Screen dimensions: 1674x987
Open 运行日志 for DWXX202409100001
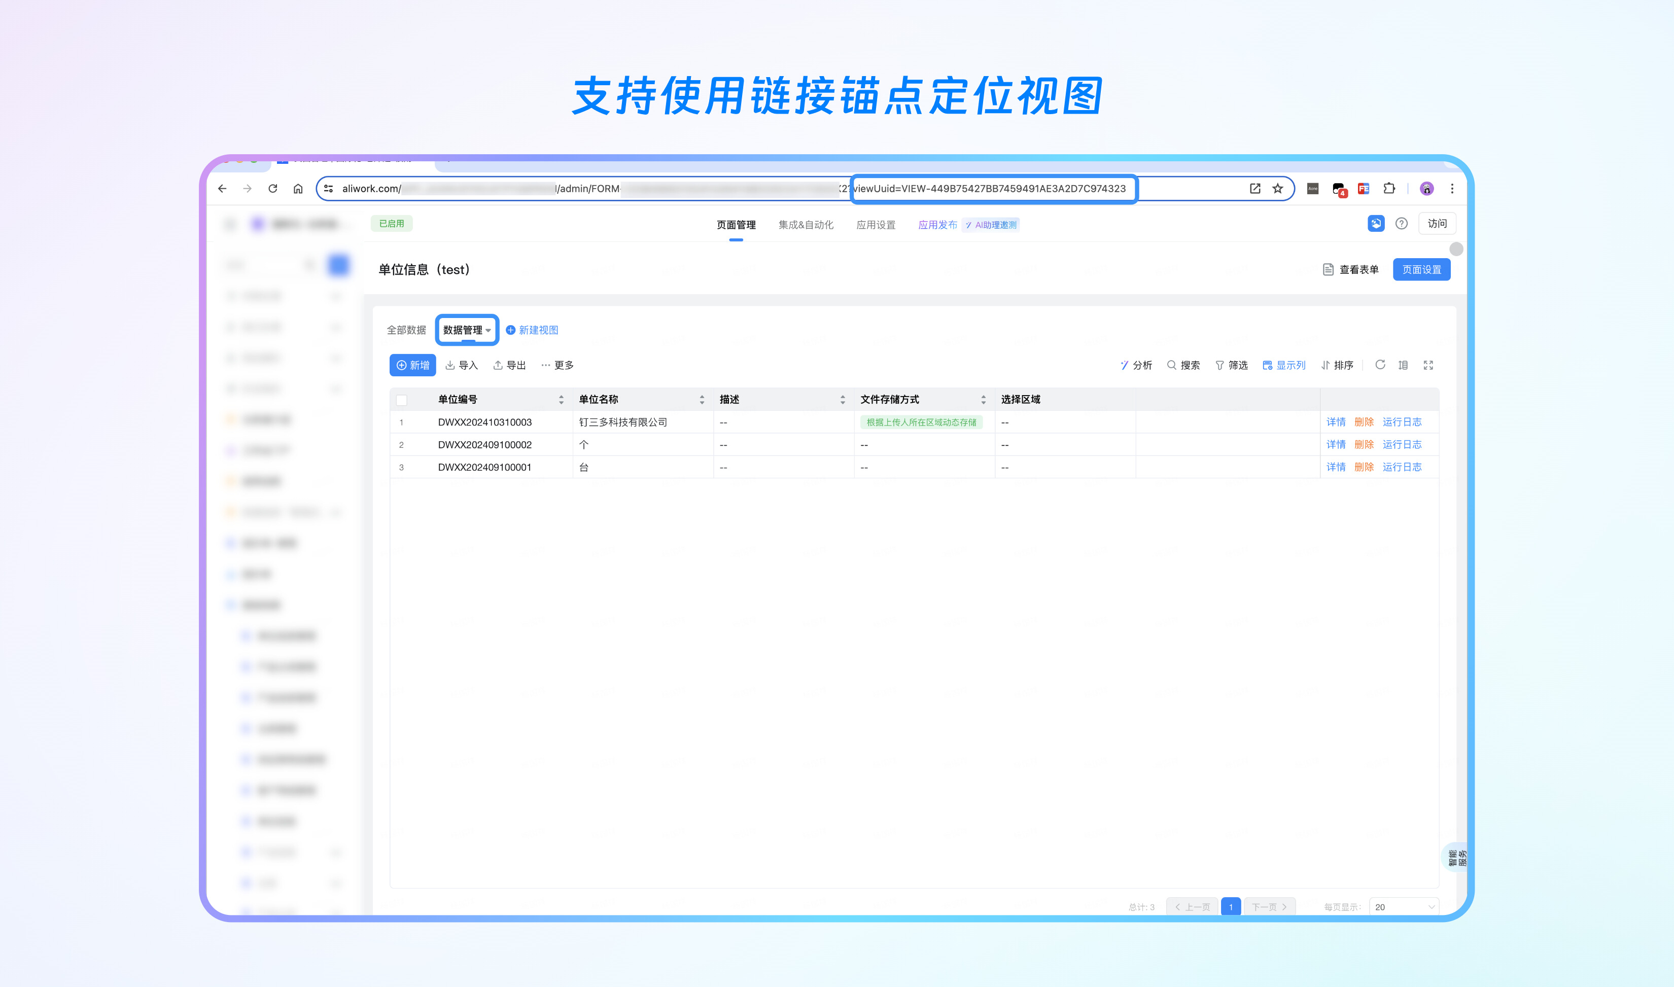1402,468
